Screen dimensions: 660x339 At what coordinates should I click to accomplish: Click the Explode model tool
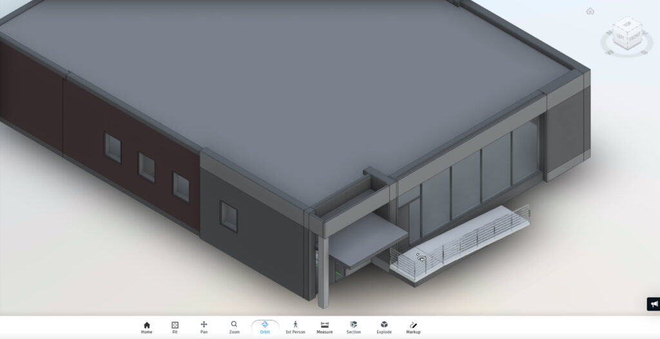[384, 327]
